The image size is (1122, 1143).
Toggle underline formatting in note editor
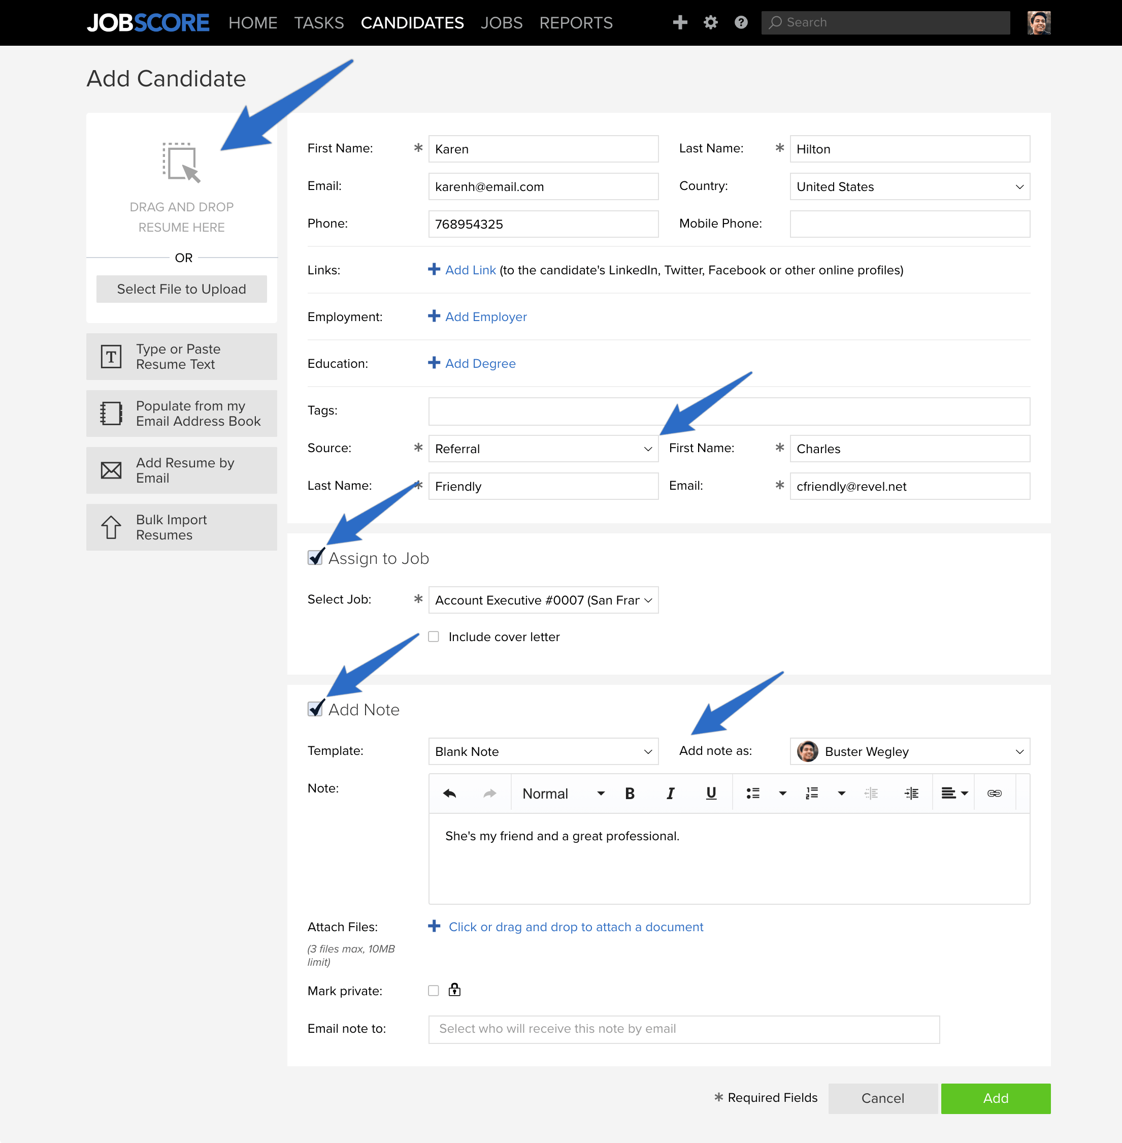click(x=711, y=793)
